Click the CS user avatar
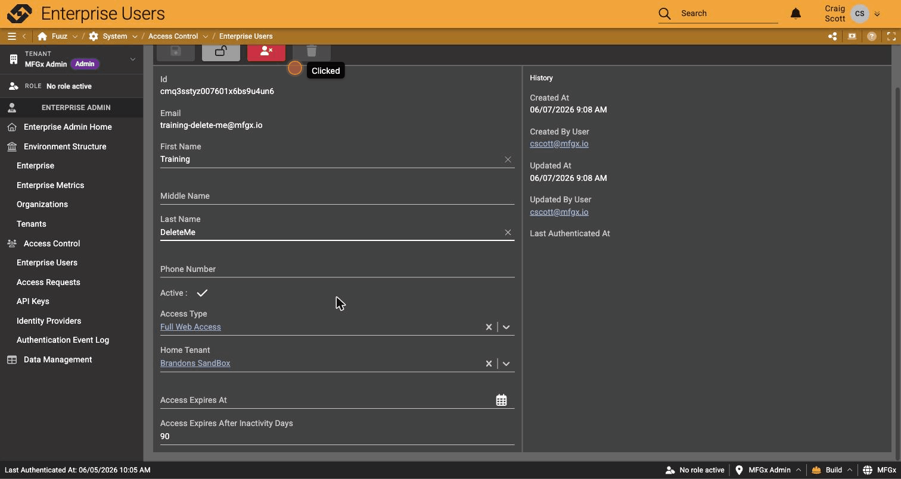 click(859, 13)
